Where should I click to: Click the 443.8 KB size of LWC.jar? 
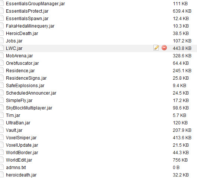pos(182,48)
